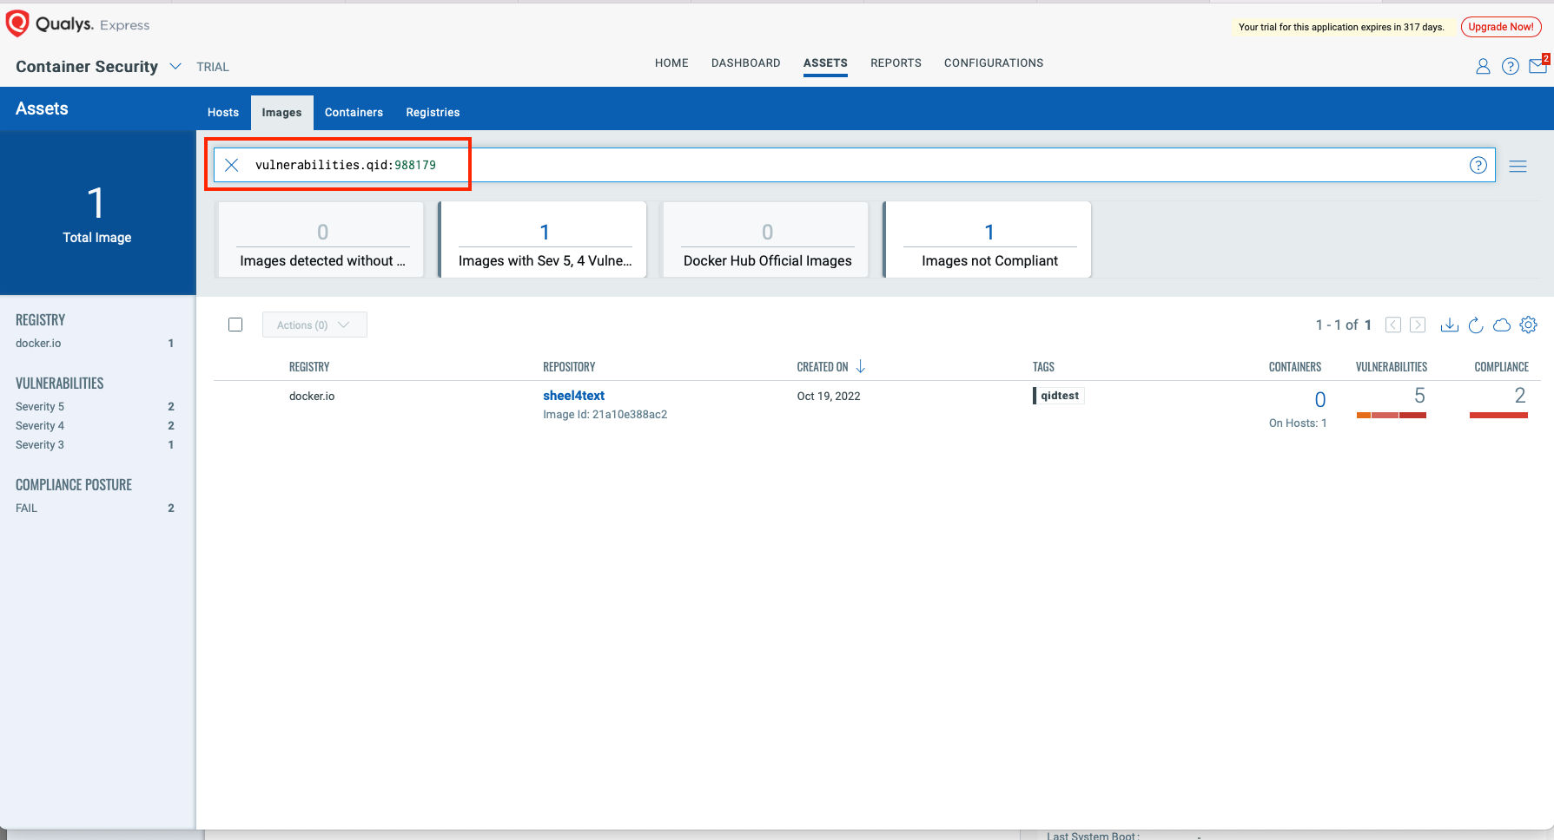The width and height of the screenshot is (1554, 840).
Task: Click the vulnerabilities count 5
Action: click(x=1419, y=396)
